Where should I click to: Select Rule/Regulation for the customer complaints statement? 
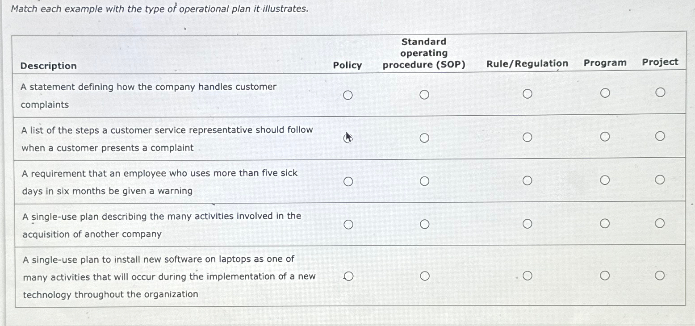(528, 94)
